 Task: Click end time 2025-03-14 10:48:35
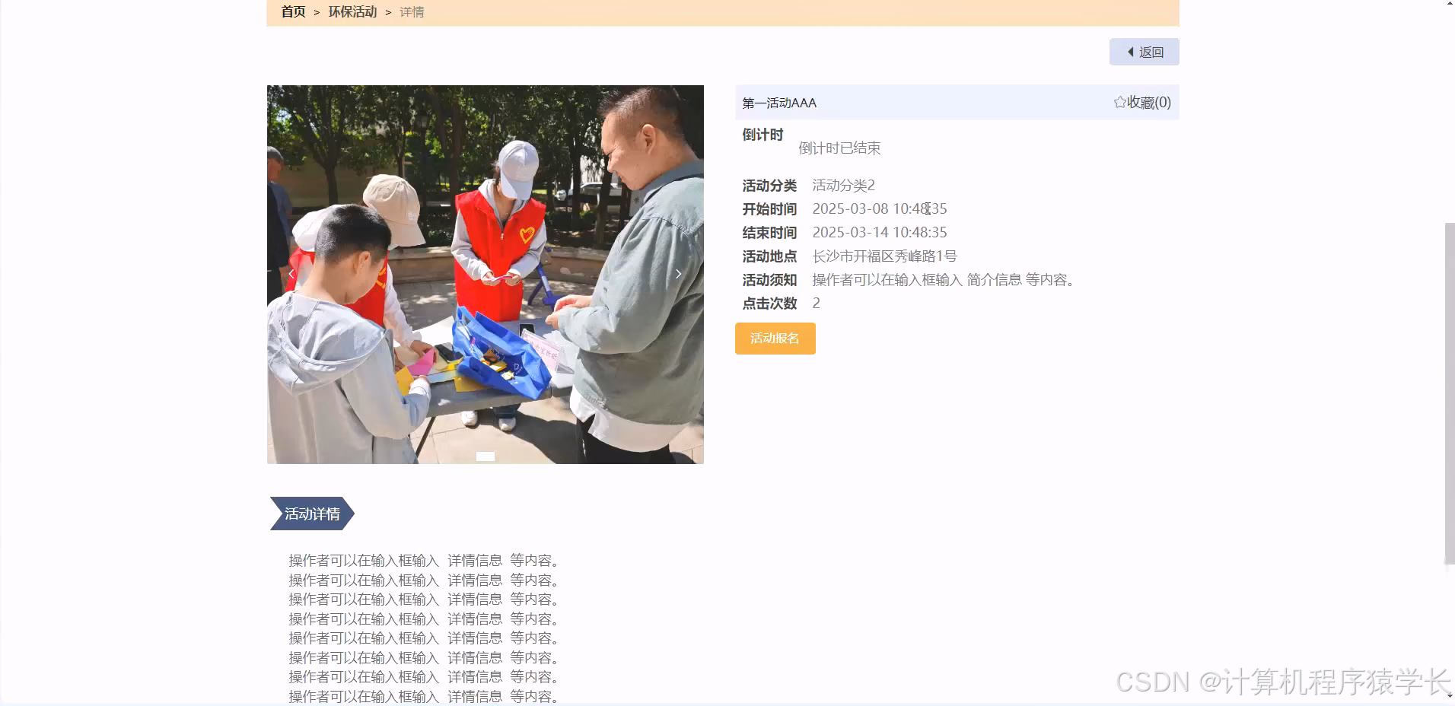[x=880, y=232]
